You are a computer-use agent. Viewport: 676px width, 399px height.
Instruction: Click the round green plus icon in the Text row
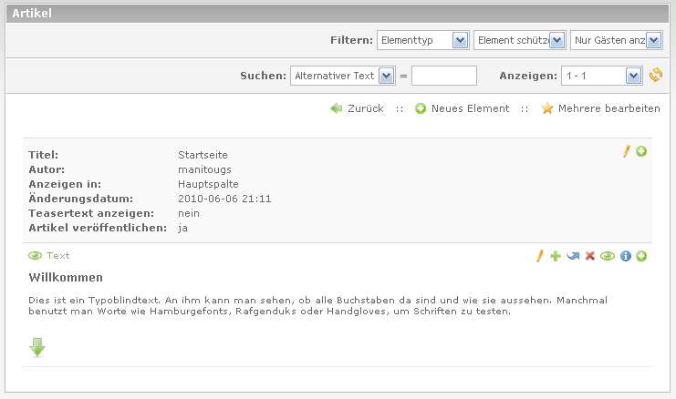tap(641, 256)
